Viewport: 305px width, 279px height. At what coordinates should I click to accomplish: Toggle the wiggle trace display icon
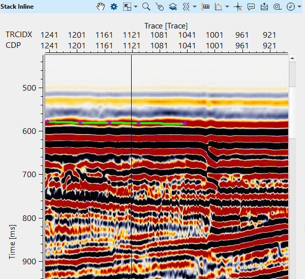pos(186,7)
